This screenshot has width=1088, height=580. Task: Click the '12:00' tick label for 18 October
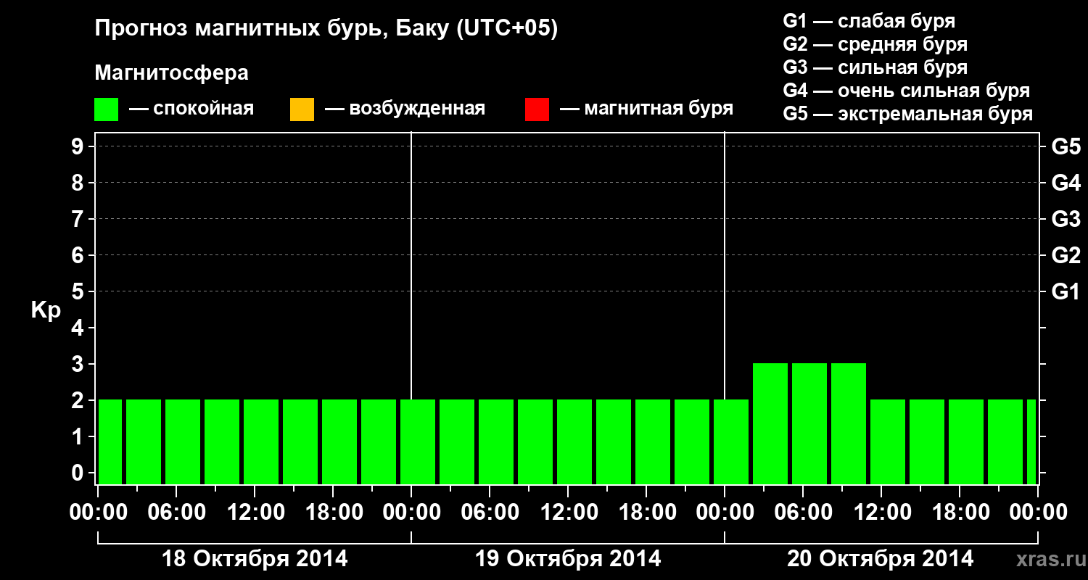(x=255, y=513)
